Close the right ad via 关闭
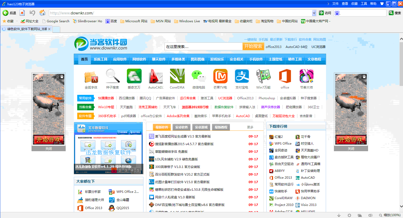 pos(351,149)
